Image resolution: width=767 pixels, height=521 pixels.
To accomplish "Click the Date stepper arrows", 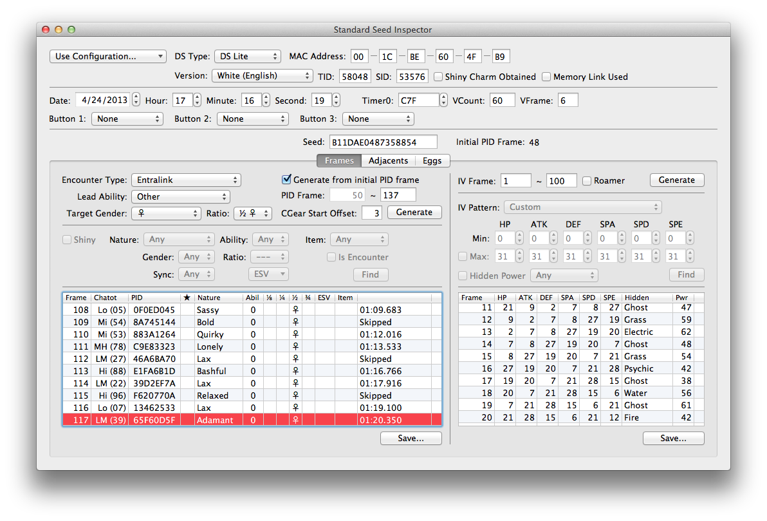I will point(136,100).
